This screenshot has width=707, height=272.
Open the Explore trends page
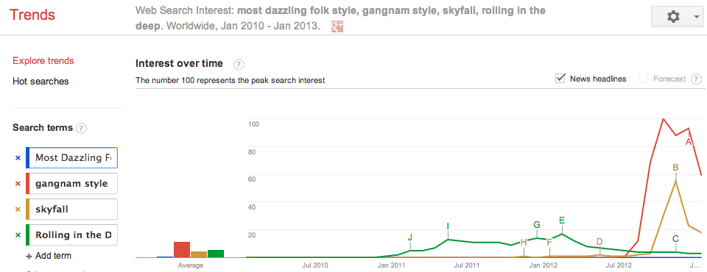coord(43,61)
